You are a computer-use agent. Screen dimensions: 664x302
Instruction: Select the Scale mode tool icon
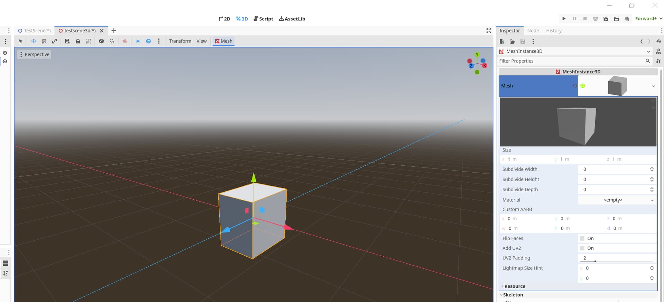click(x=54, y=41)
